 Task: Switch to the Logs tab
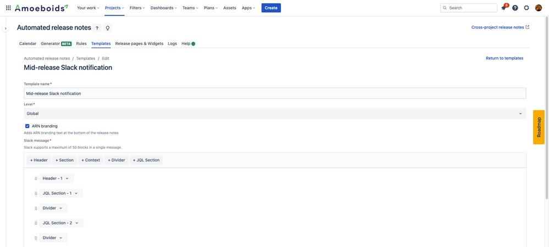pyautogui.click(x=172, y=44)
